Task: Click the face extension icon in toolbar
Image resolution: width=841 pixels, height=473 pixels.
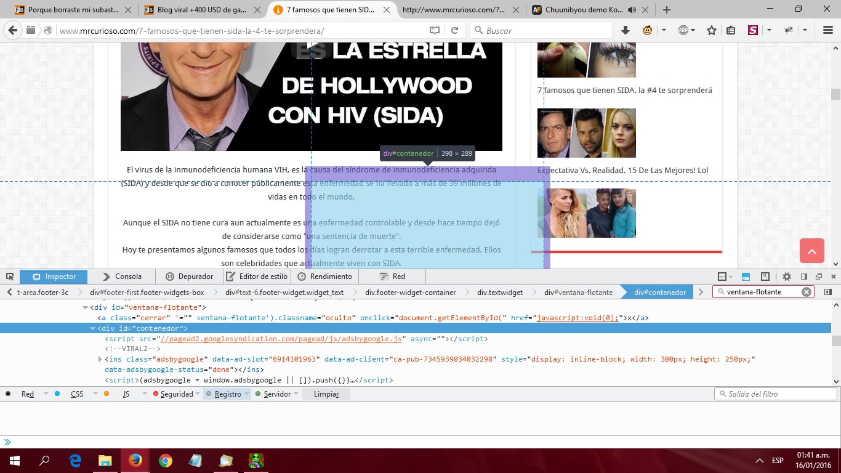Action: (647, 30)
